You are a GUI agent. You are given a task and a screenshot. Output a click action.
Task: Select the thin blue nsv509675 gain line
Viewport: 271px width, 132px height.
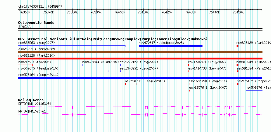tap(63, 71)
